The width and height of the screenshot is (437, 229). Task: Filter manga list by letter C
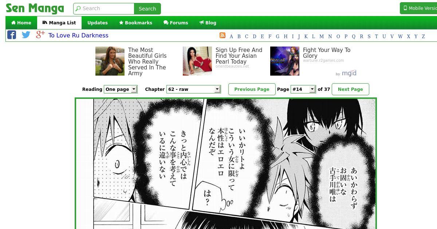(247, 36)
